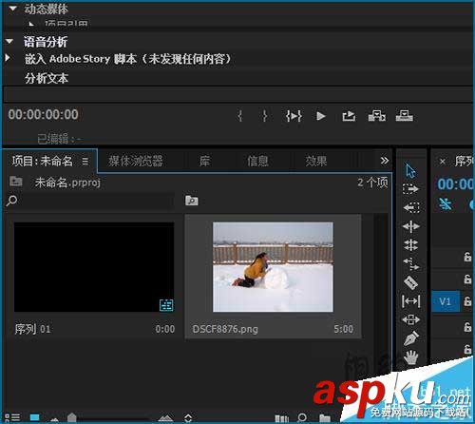The image size is (475, 424).
Task: Click the 序列 01 name label
Action: pos(32,329)
